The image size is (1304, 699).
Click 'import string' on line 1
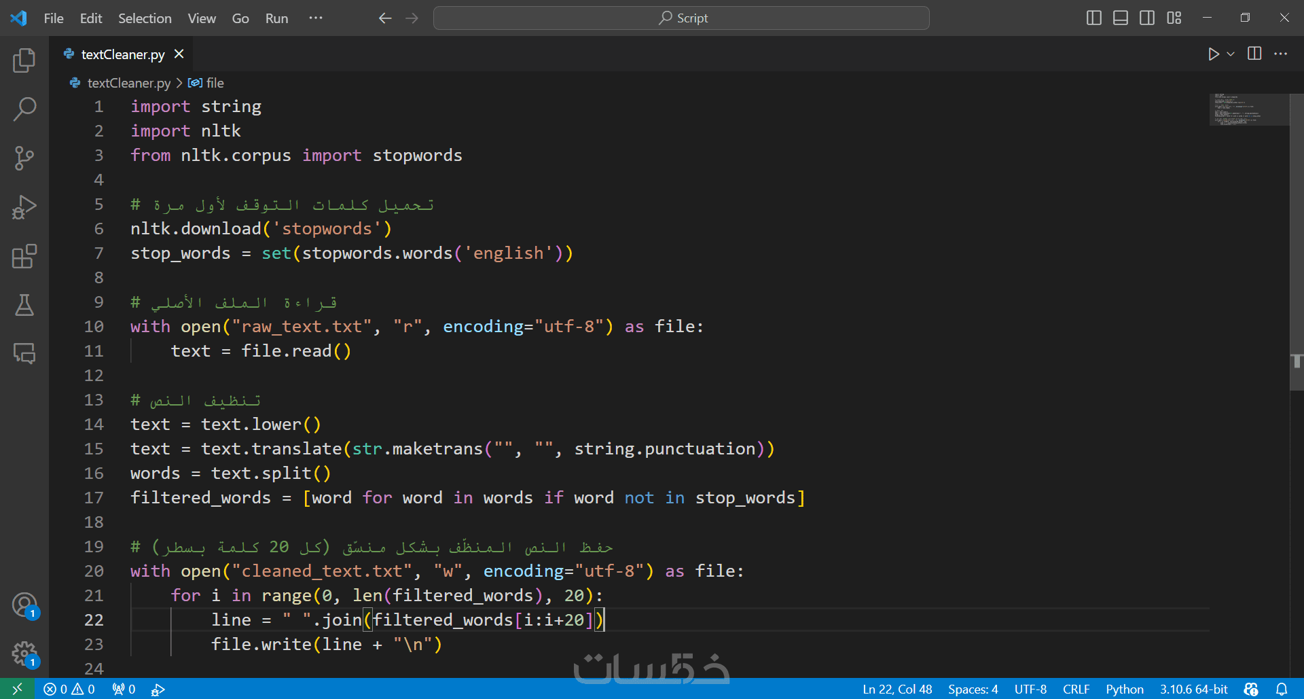pos(196,107)
